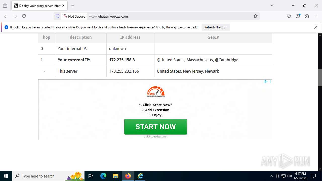Click 'Your external IP:' label
The image size is (322, 181).
pos(74,60)
